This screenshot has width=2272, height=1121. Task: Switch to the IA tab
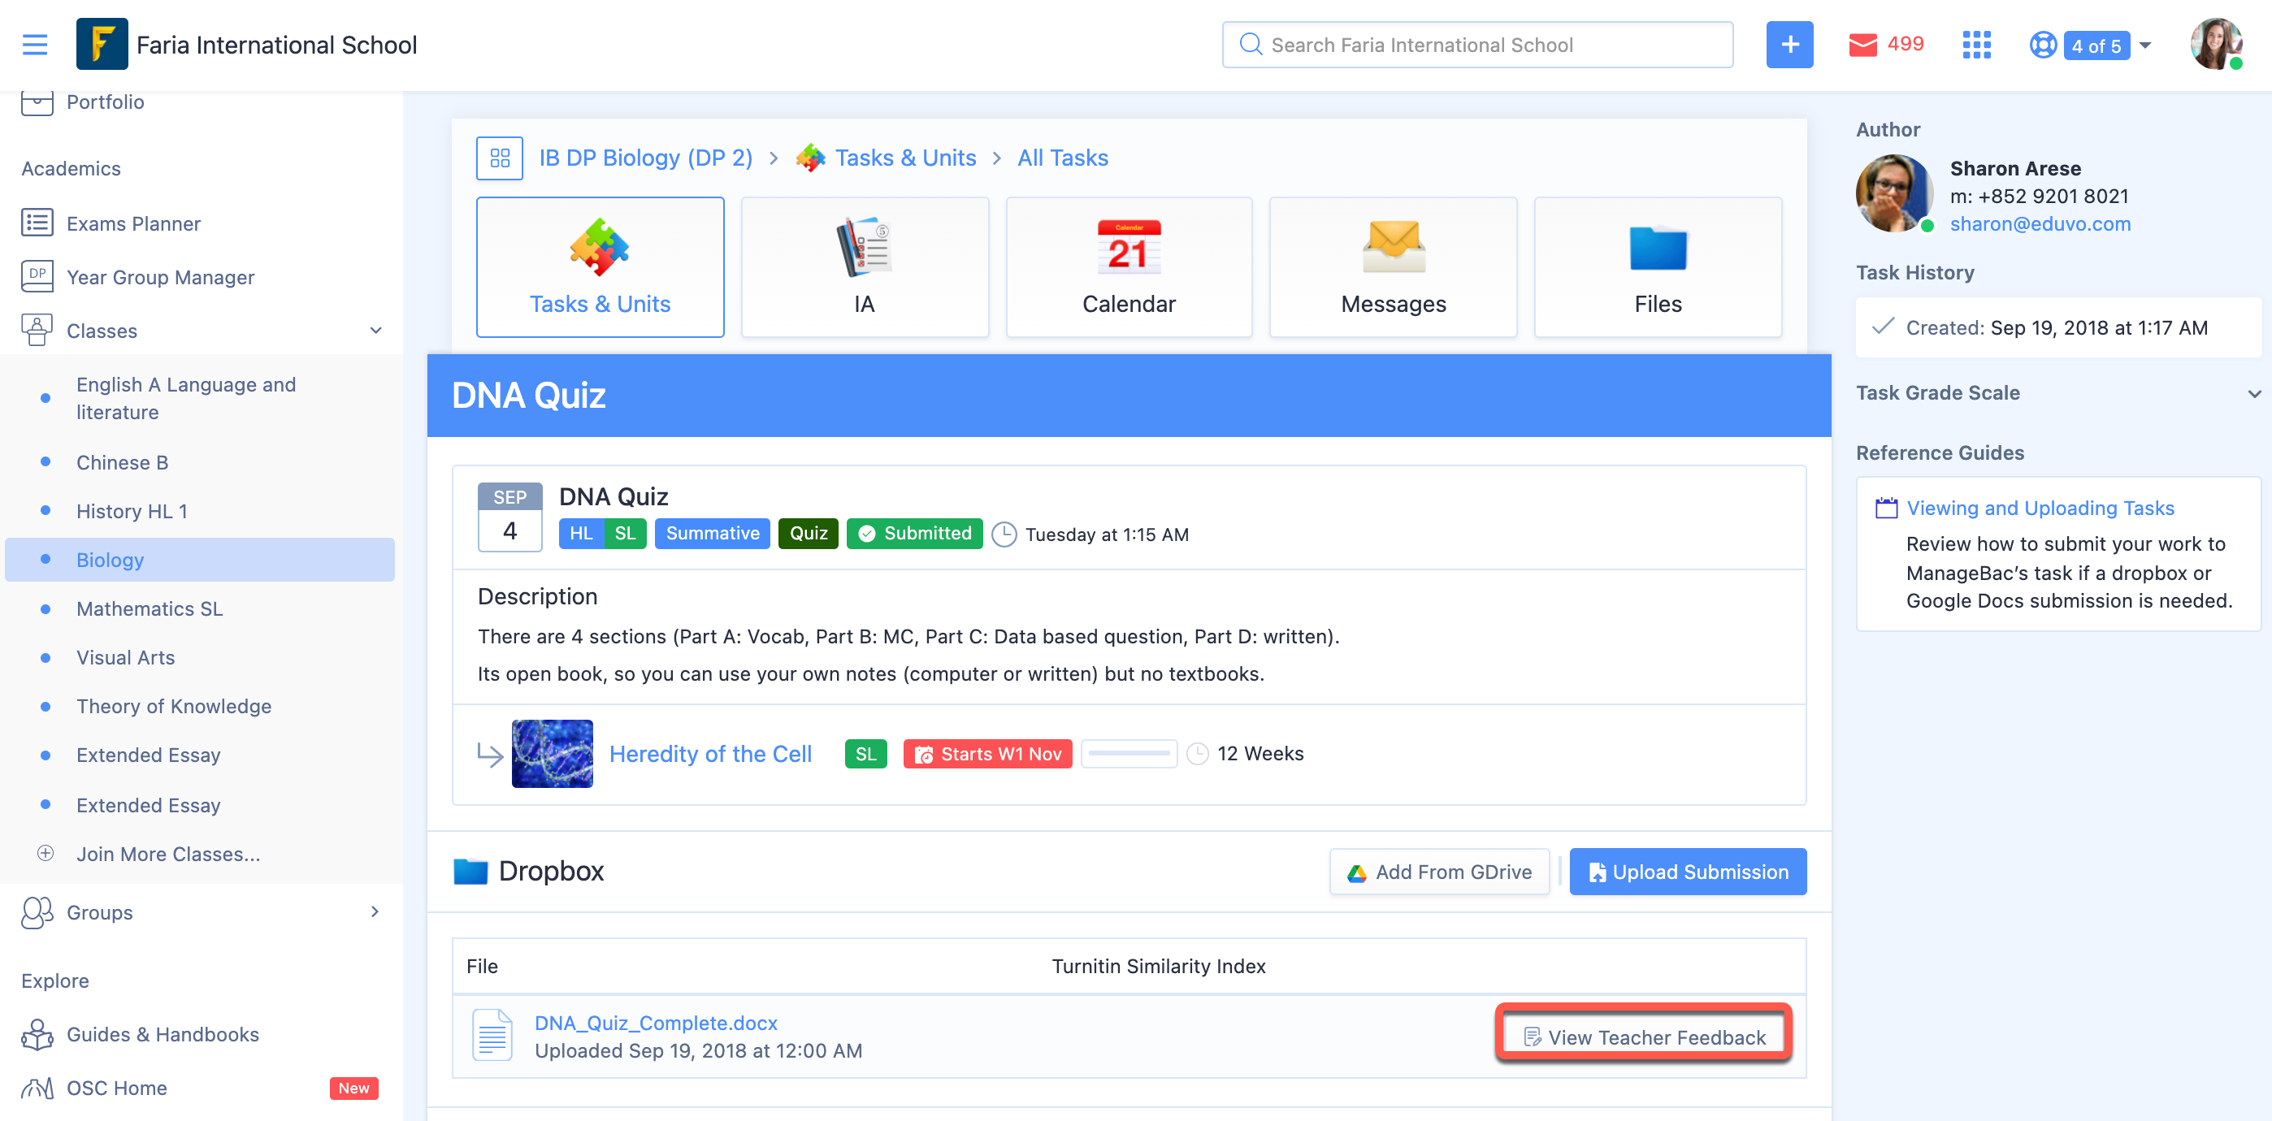coord(864,266)
